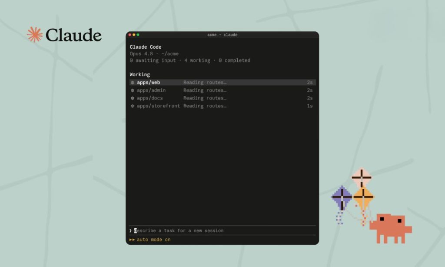Close the terminal with the red button
The height and width of the screenshot is (267, 445).
point(130,35)
